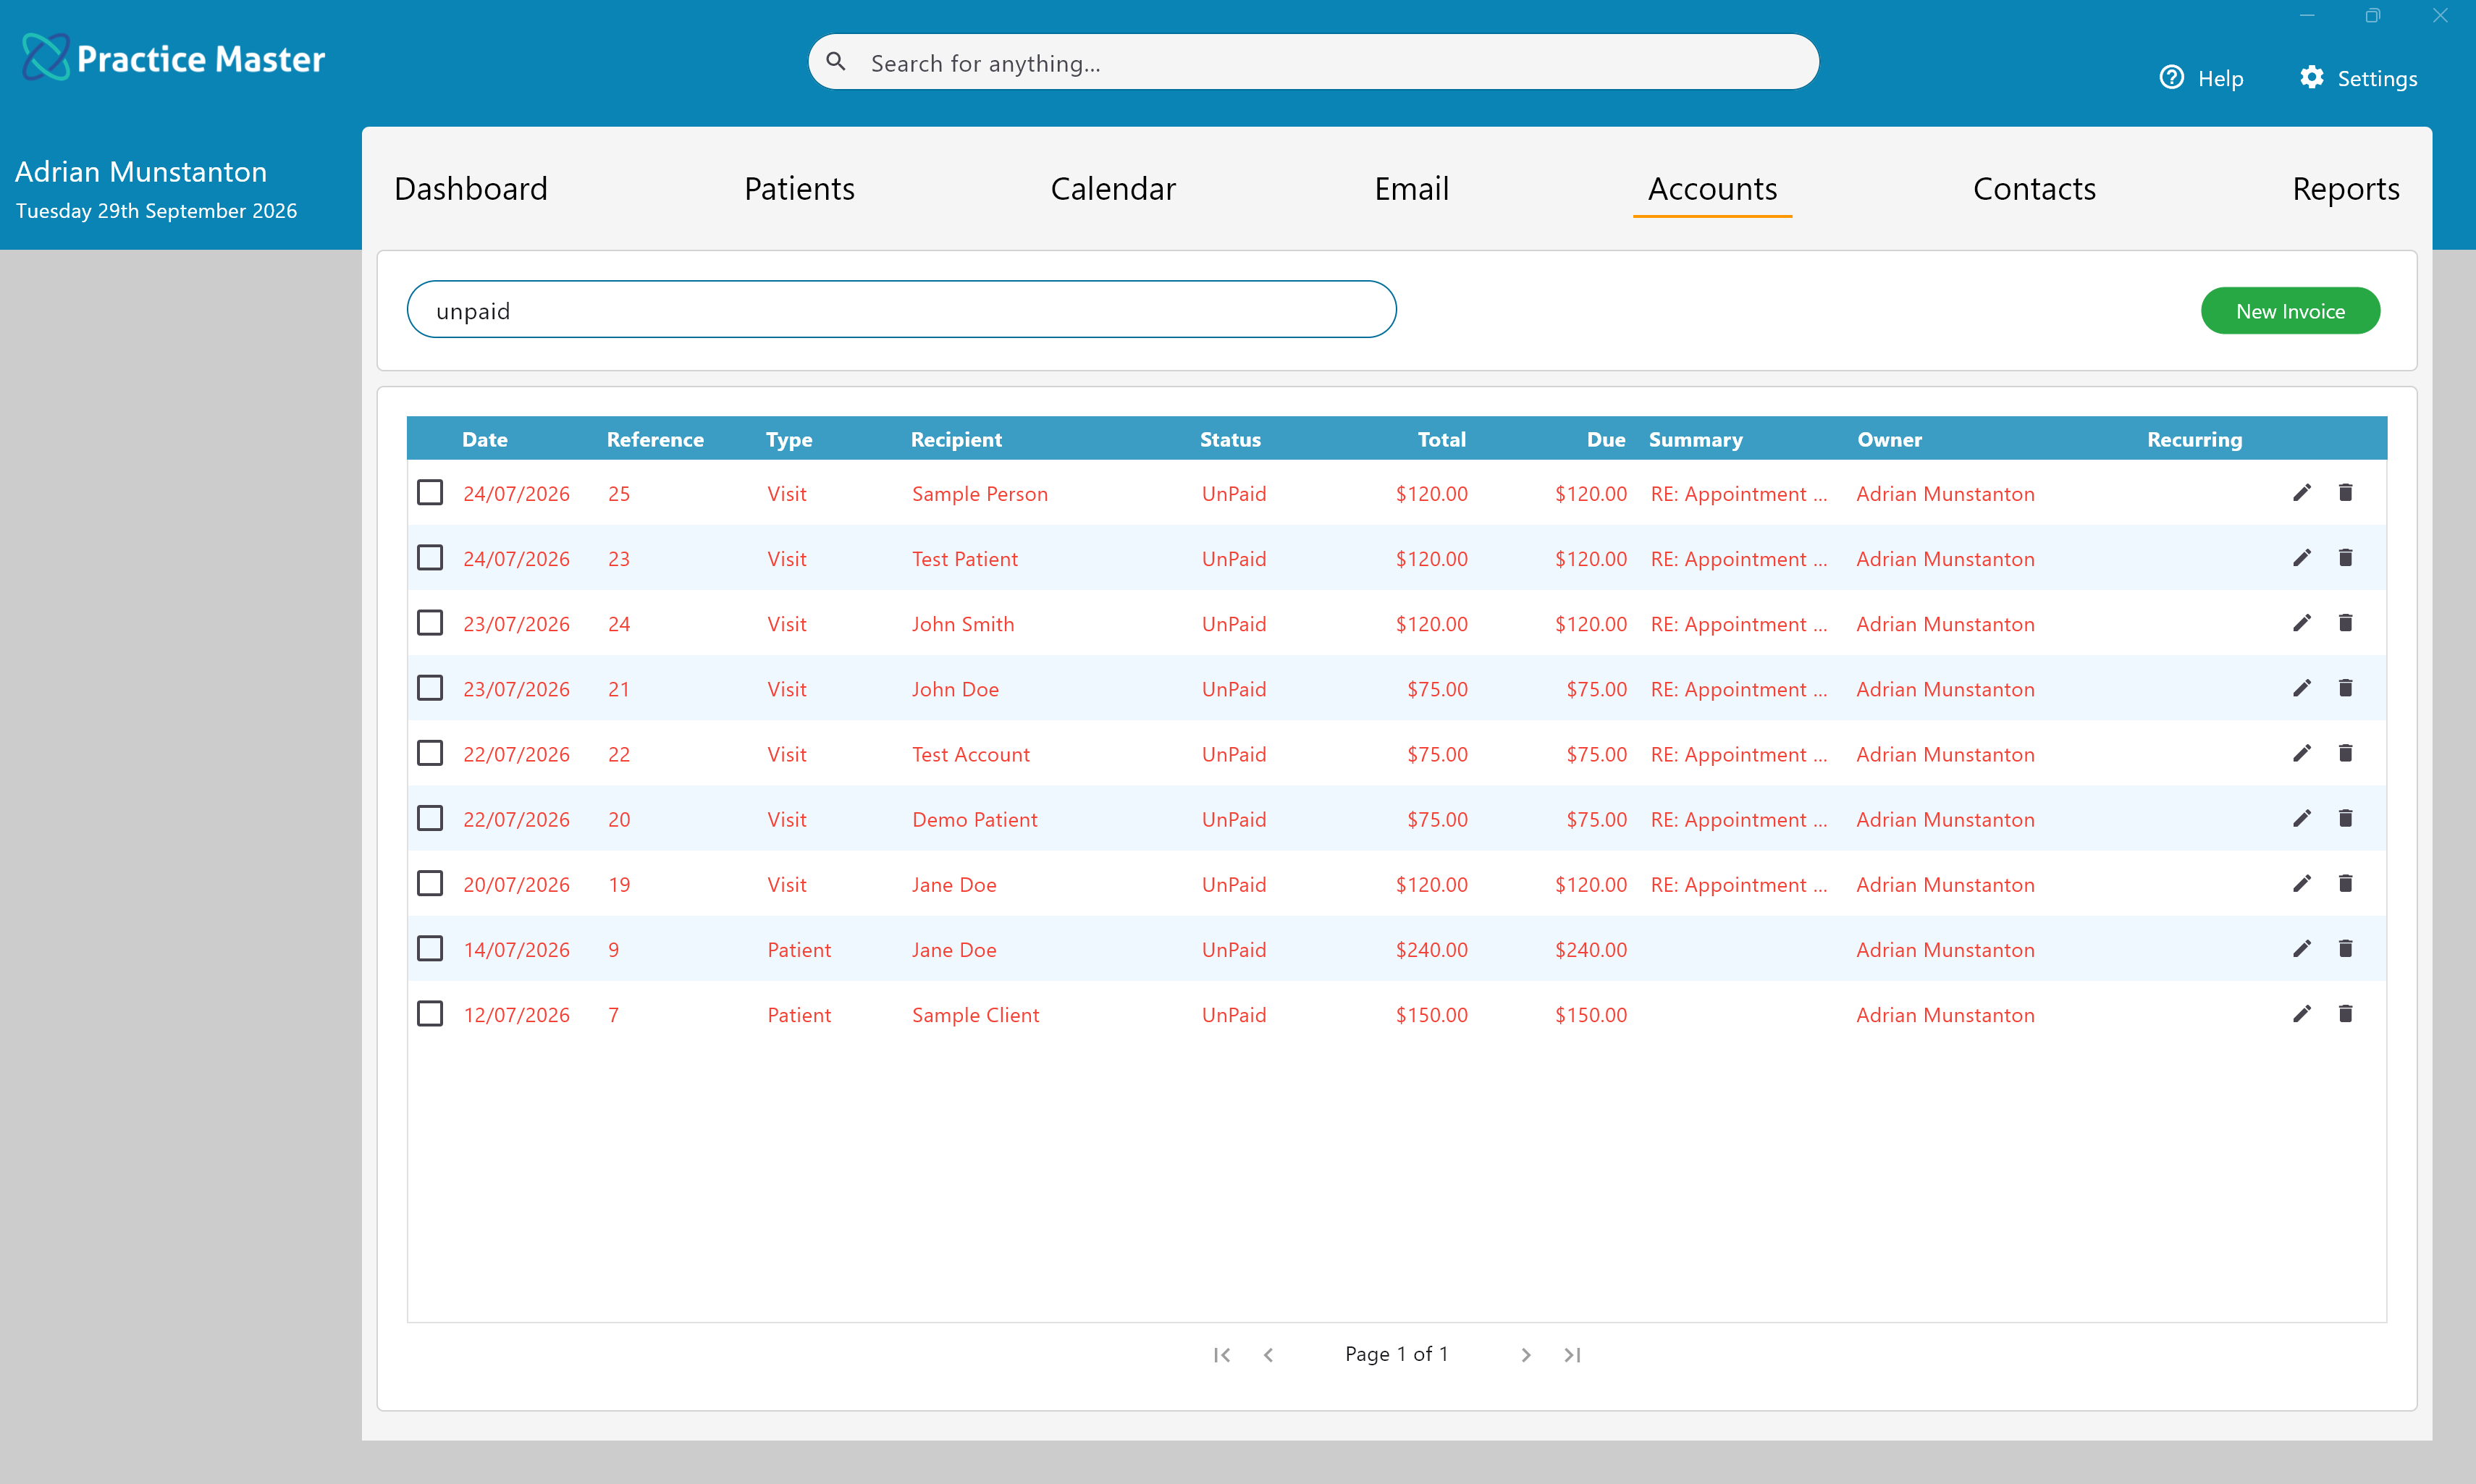Open the Contacts tab

click(2034, 189)
